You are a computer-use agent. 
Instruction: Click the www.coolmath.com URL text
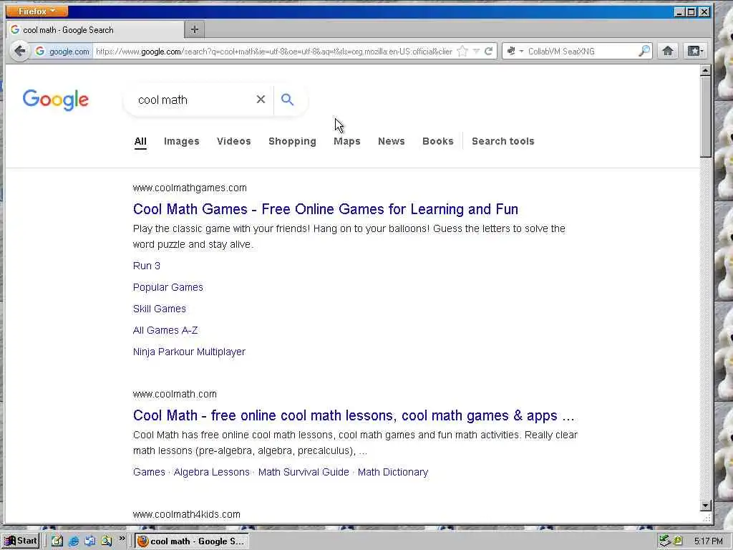175,395
